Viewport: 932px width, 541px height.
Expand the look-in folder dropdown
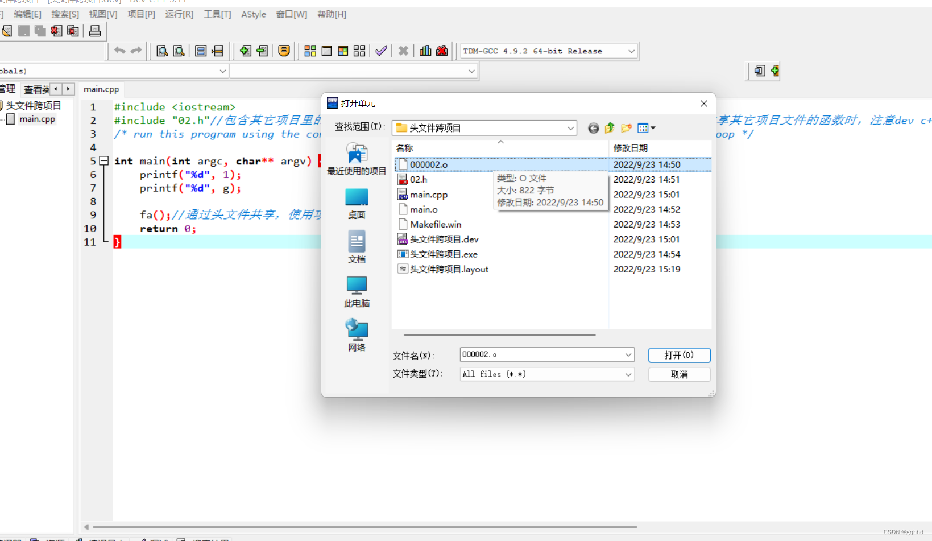tap(570, 128)
